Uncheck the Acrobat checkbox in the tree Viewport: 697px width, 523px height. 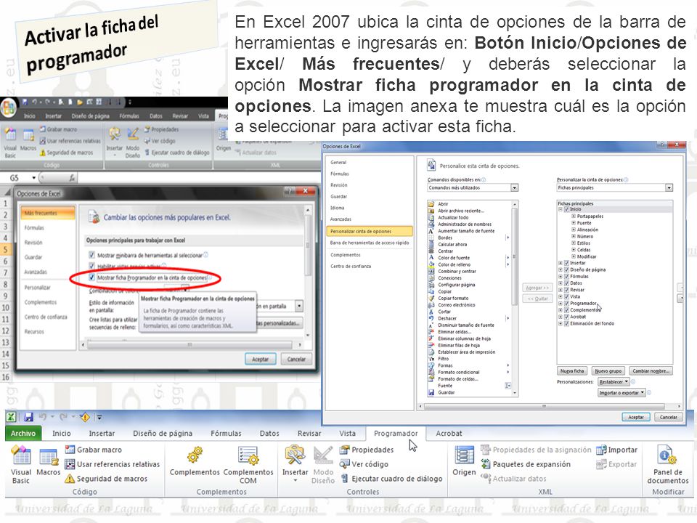coord(567,317)
